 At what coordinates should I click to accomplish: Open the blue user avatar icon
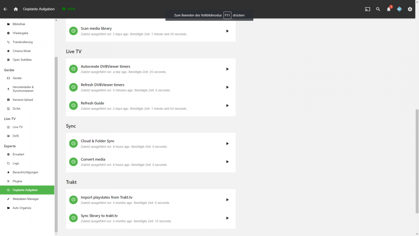[399, 9]
